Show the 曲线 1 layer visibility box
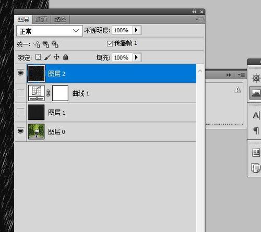Image resolution: width=261 pixels, height=232 pixels. [20, 93]
